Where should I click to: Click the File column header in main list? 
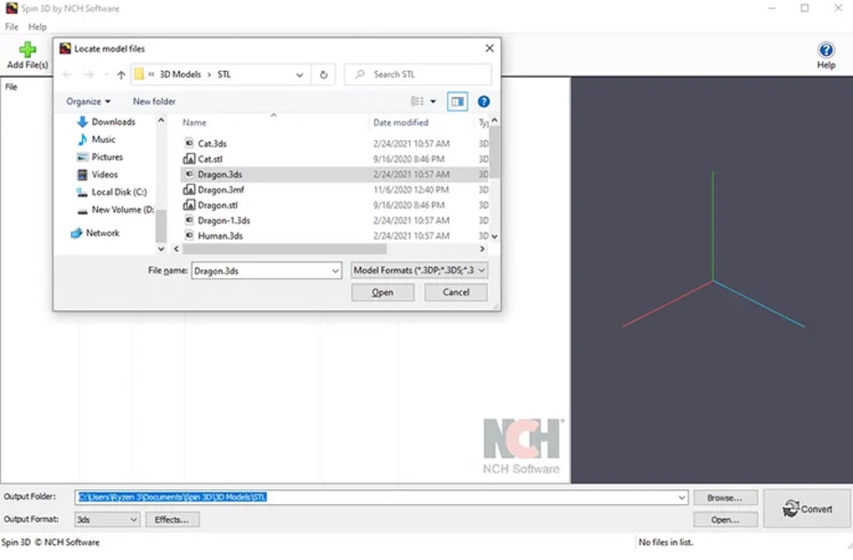[x=11, y=87]
